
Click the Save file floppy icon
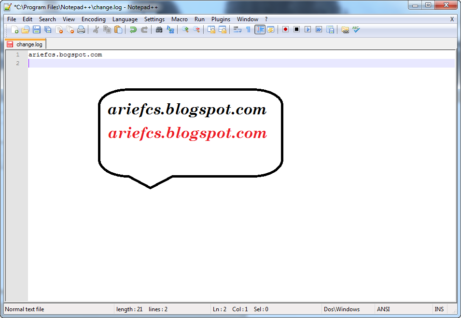(x=37, y=29)
